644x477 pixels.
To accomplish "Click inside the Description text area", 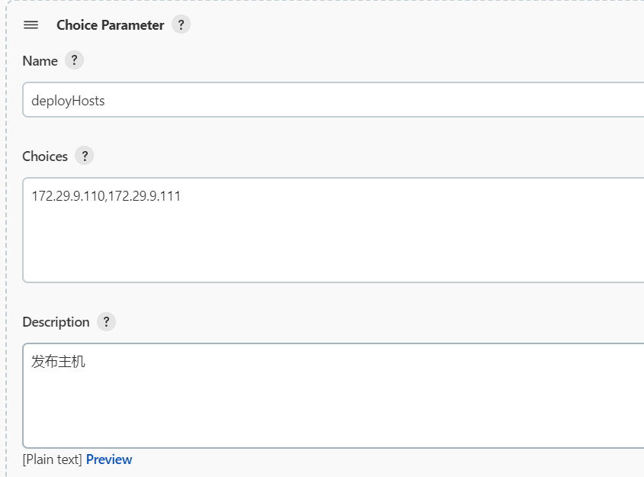I will [333, 395].
